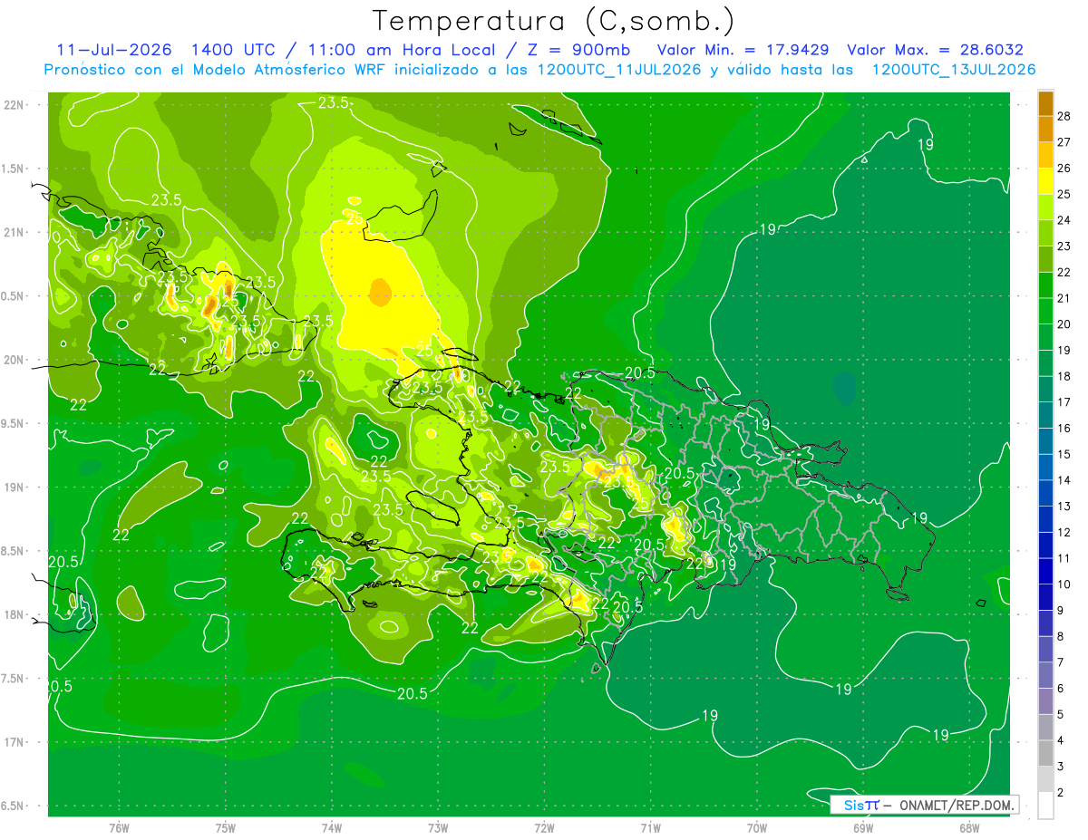This screenshot has width=1088, height=840.
Task: Click the "70W" longitude axis label
Action: coord(756,827)
